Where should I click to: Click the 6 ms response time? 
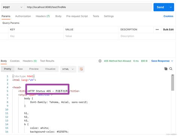136,61
